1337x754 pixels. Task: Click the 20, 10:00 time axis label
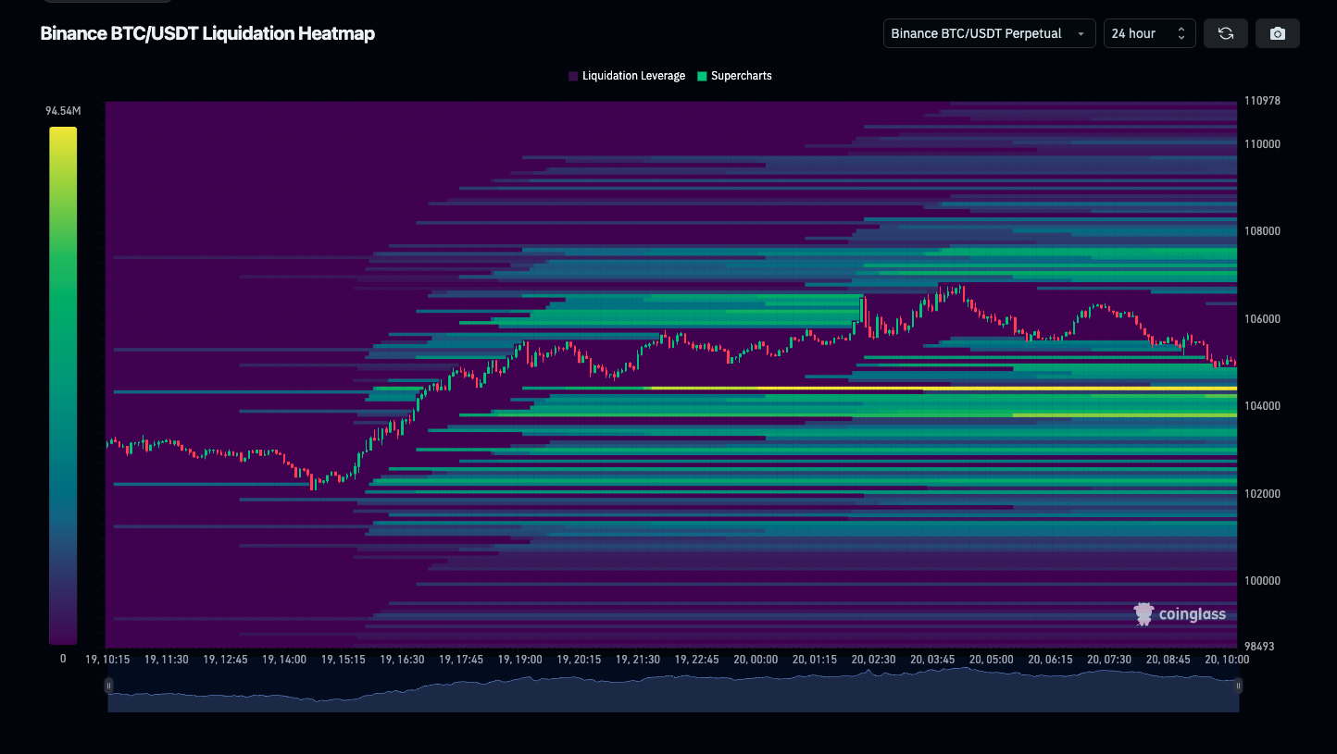(x=1226, y=660)
